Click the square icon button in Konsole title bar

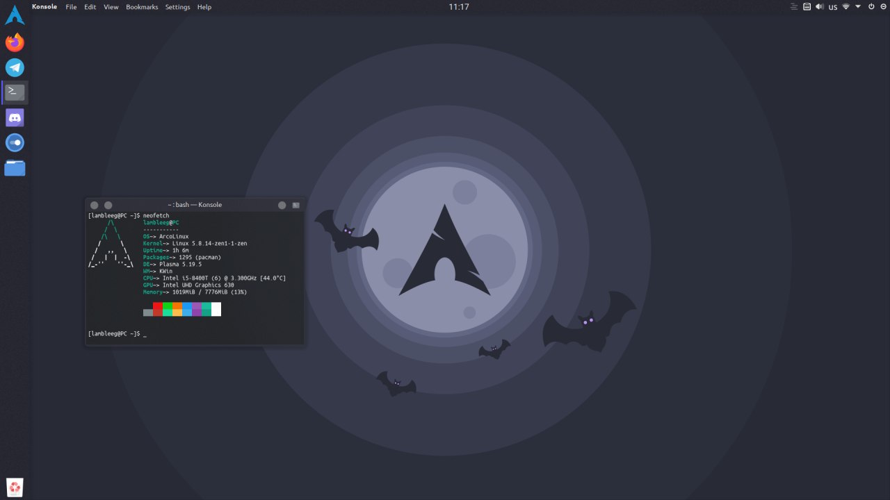pos(296,205)
